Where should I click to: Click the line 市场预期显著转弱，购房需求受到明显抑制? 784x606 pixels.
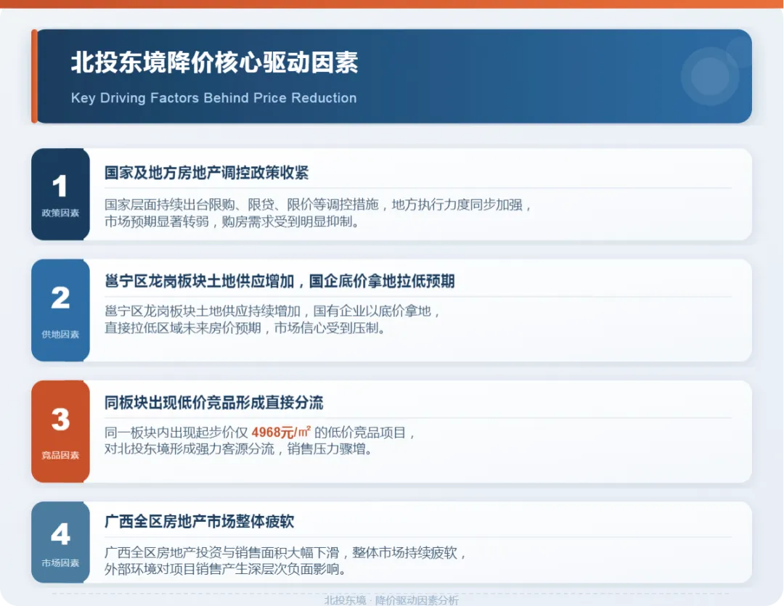pyautogui.click(x=232, y=221)
